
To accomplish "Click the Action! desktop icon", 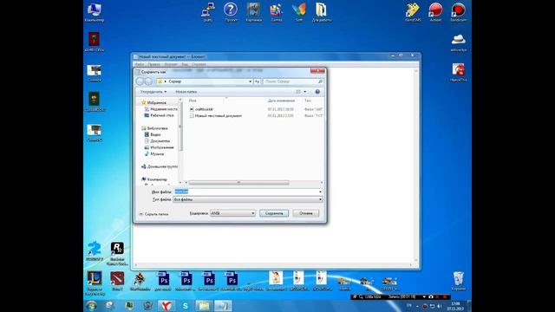I will point(435,12).
